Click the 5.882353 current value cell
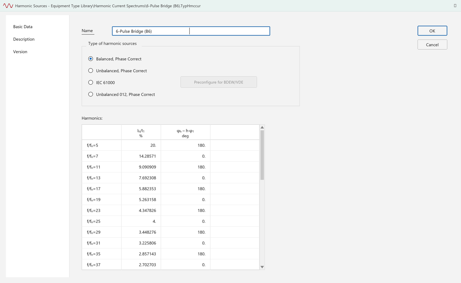Screen dimensions: 461x283 pos(141,189)
